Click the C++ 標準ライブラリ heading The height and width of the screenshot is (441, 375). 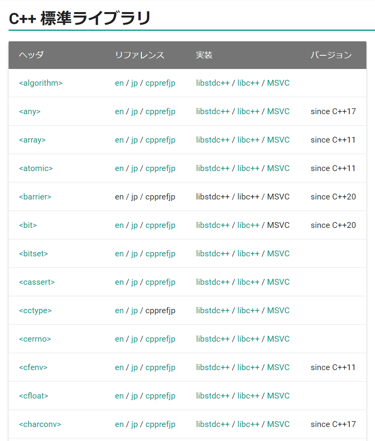pos(80,18)
